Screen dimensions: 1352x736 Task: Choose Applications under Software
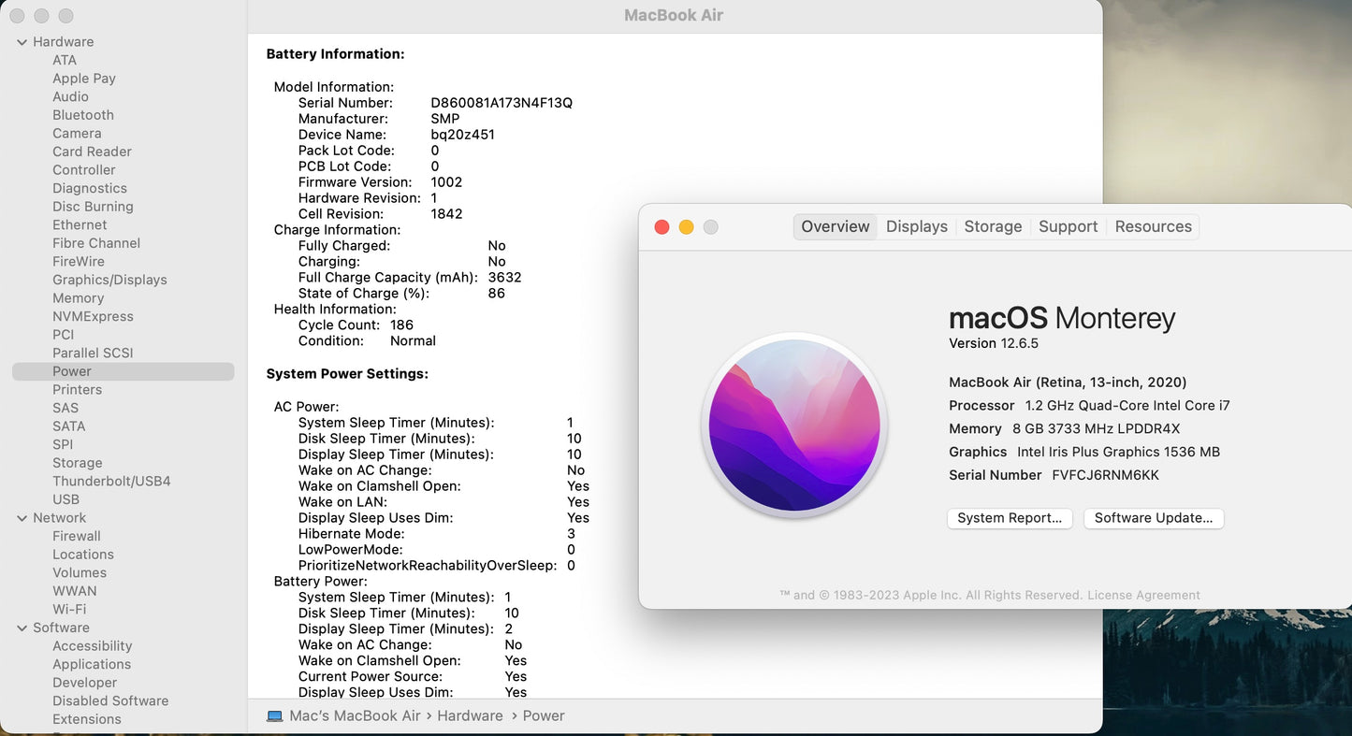[x=92, y=665]
